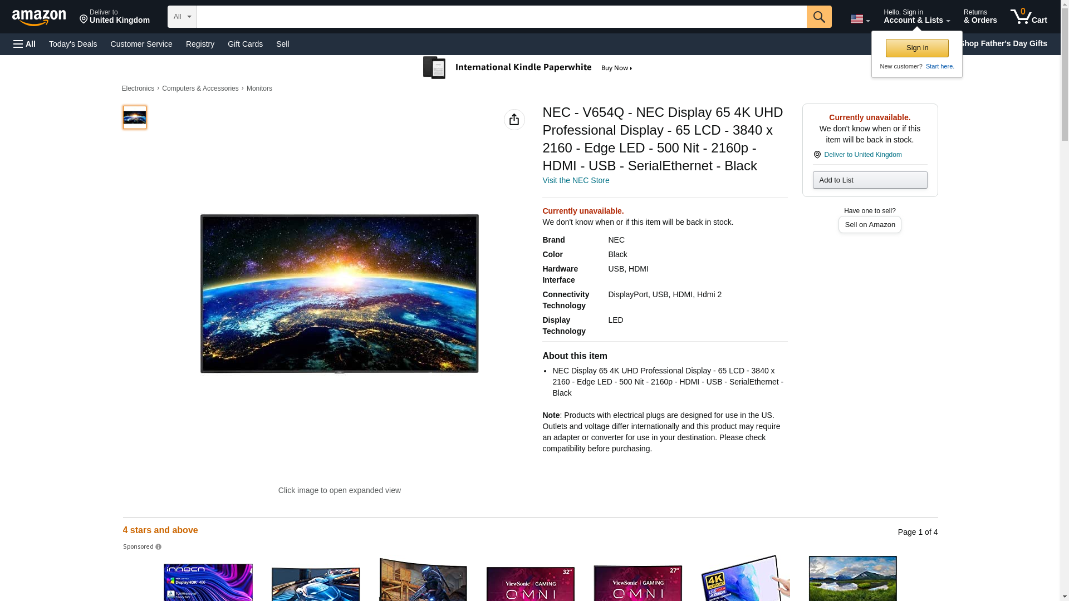The height and width of the screenshot is (601, 1069).
Task: Visit the NEC Store link
Action: click(x=575, y=180)
